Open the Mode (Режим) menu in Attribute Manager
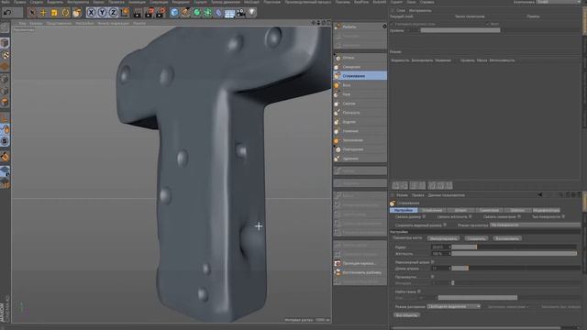Screen dimensions: 587x330 click(x=402, y=195)
